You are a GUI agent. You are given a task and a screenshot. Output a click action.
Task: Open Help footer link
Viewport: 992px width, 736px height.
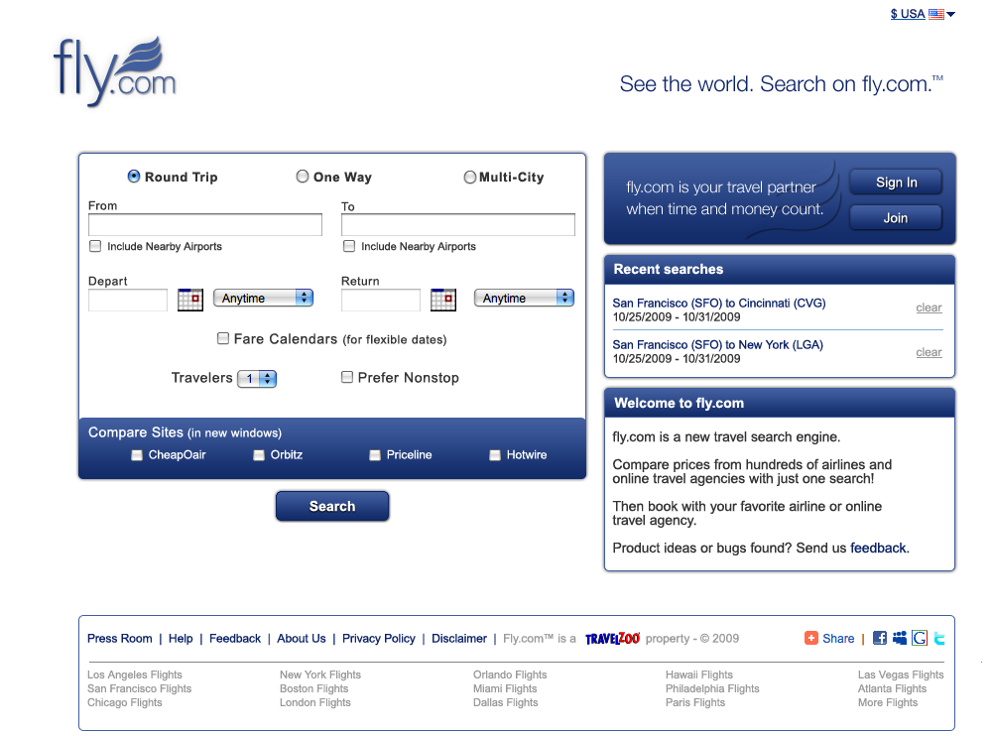point(181,639)
